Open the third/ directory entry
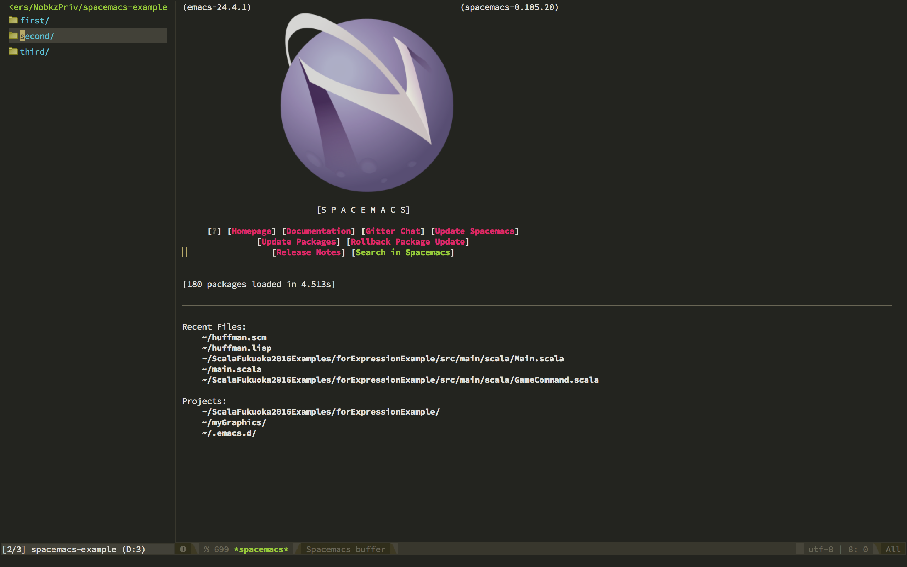907x567 pixels. 34,51
